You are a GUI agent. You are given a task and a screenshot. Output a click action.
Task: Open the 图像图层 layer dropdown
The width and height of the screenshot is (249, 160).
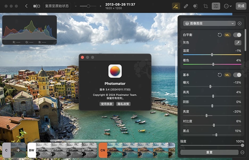tap(209, 23)
